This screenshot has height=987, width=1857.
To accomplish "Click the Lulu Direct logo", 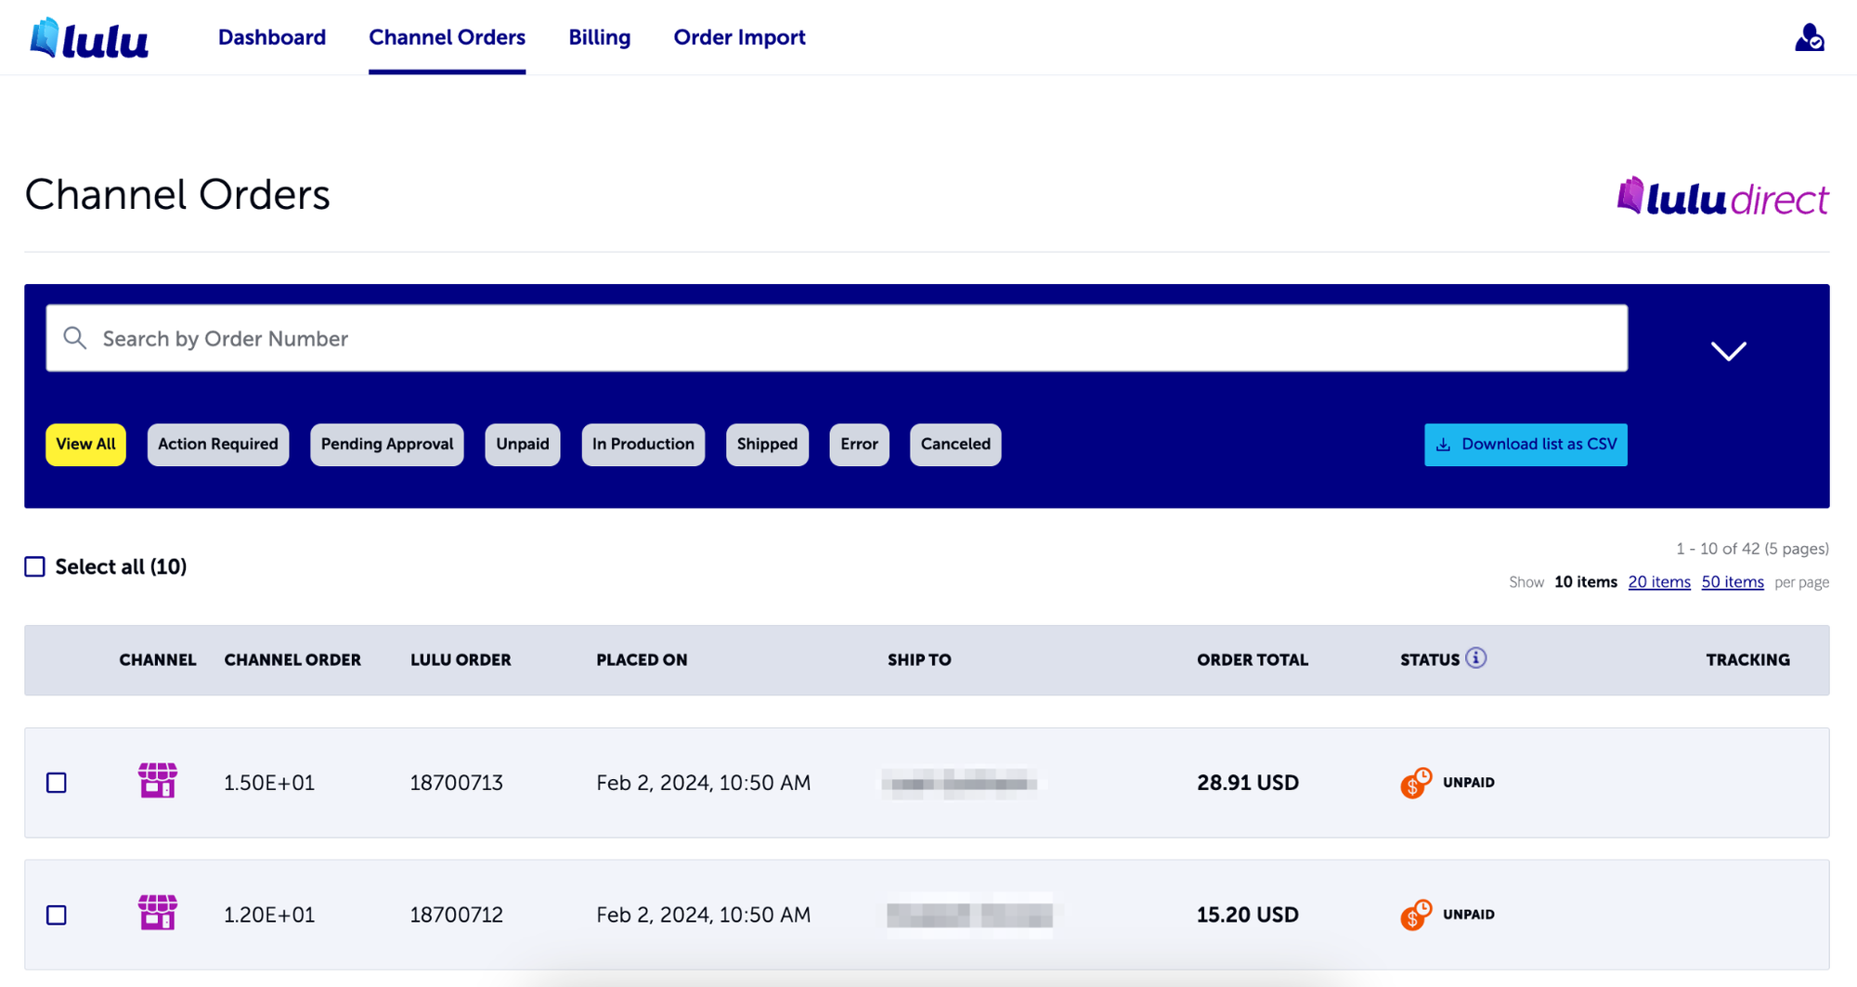I will pyautogui.click(x=1722, y=197).
